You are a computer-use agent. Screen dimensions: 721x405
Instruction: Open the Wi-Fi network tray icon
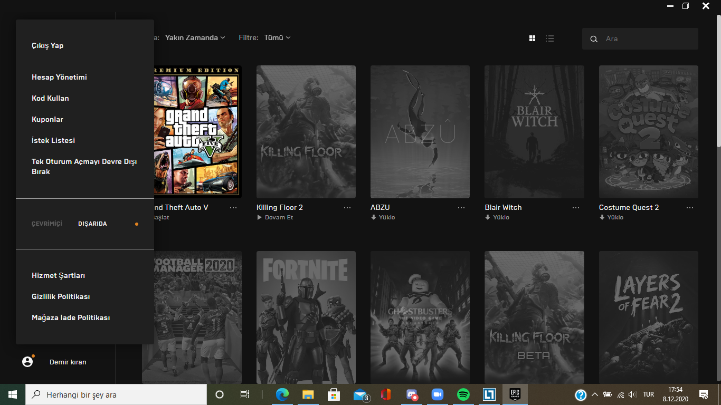(x=621, y=394)
